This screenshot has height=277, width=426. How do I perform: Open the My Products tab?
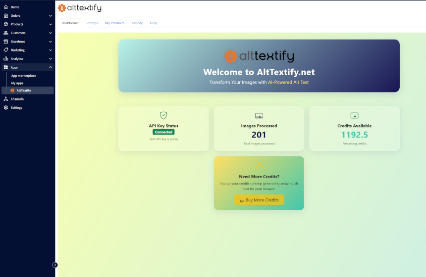coord(114,23)
